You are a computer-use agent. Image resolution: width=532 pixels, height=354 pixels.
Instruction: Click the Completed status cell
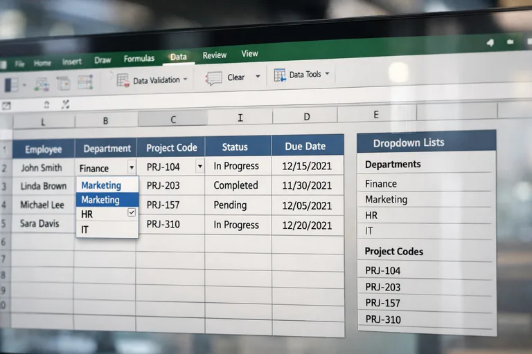tap(238, 185)
